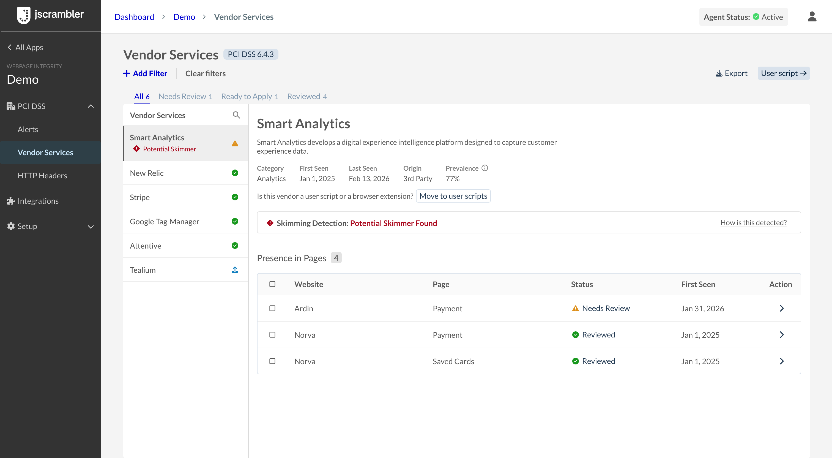Image resolution: width=832 pixels, height=458 pixels.
Task: Open details arrow on the Ardin row
Action: coord(782,308)
